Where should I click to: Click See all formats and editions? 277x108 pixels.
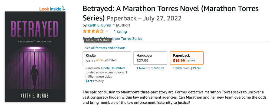(x=105, y=48)
